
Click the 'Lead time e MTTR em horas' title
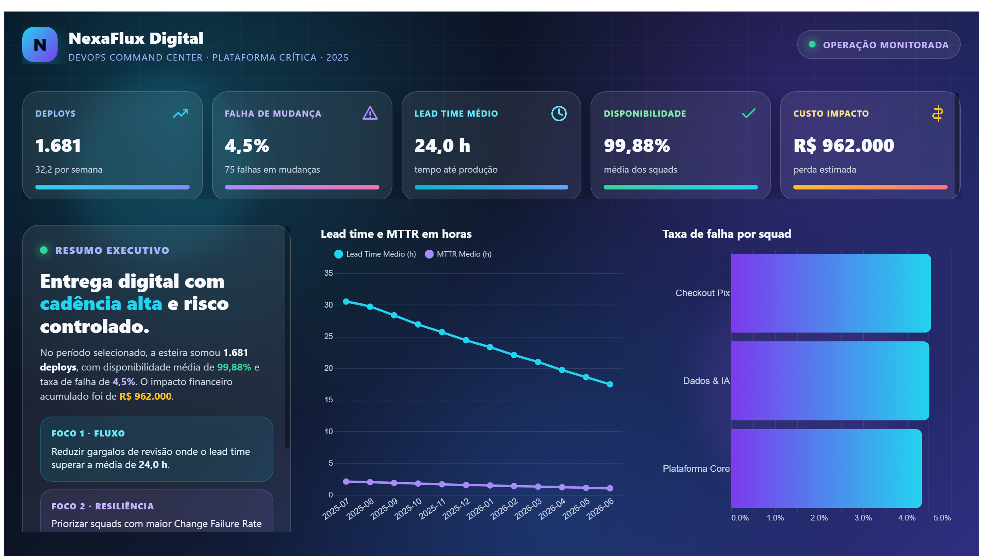click(396, 234)
